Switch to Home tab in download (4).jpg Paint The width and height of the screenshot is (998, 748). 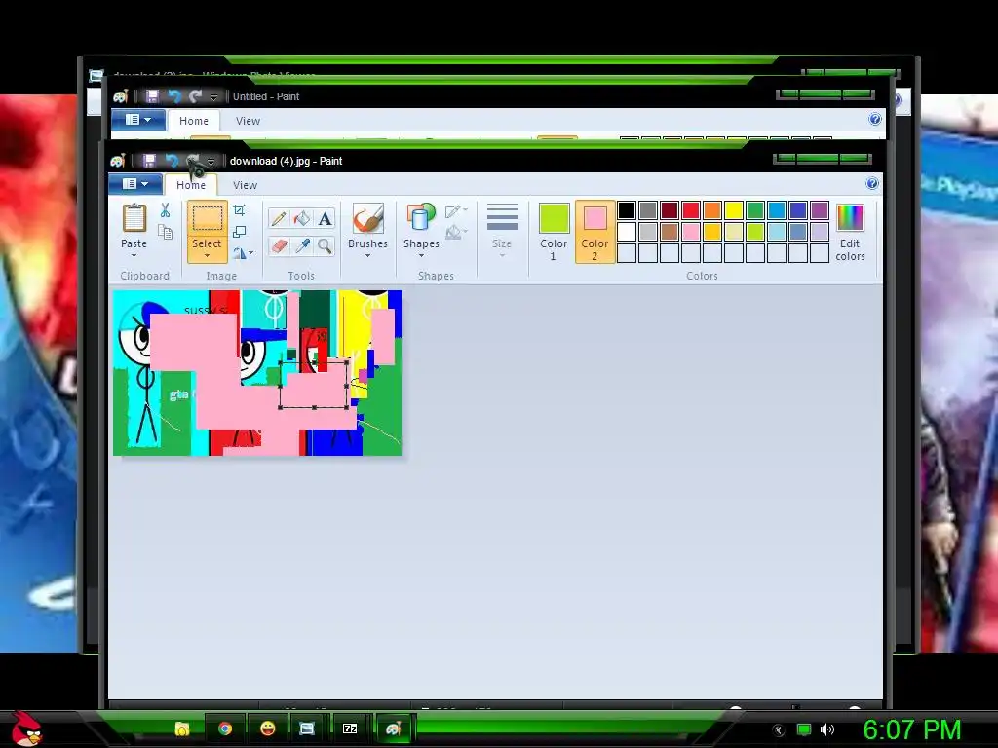point(191,185)
